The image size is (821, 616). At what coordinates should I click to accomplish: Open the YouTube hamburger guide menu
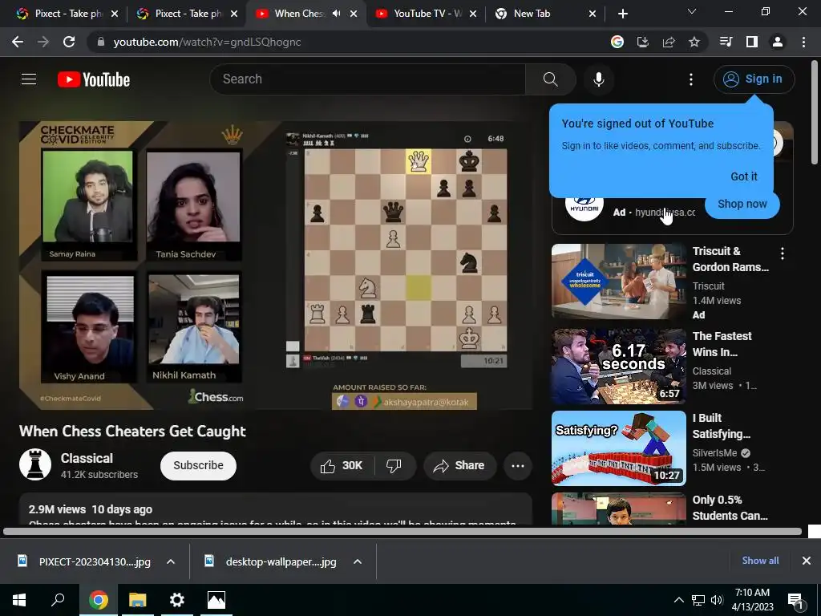29,79
